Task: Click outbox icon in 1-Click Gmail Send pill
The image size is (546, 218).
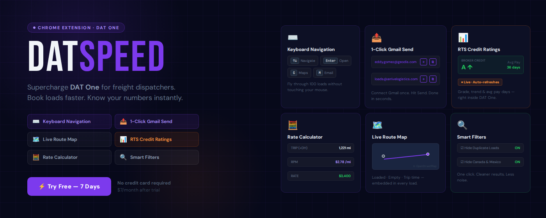Action: pyautogui.click(x=123, y=121)
